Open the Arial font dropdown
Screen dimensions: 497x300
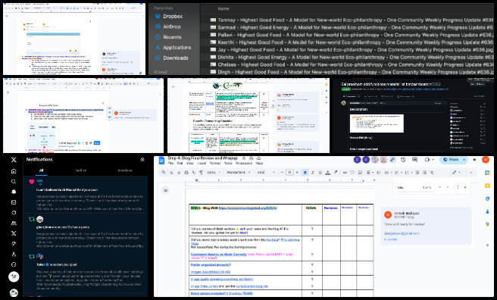click(x=266, y=172)
